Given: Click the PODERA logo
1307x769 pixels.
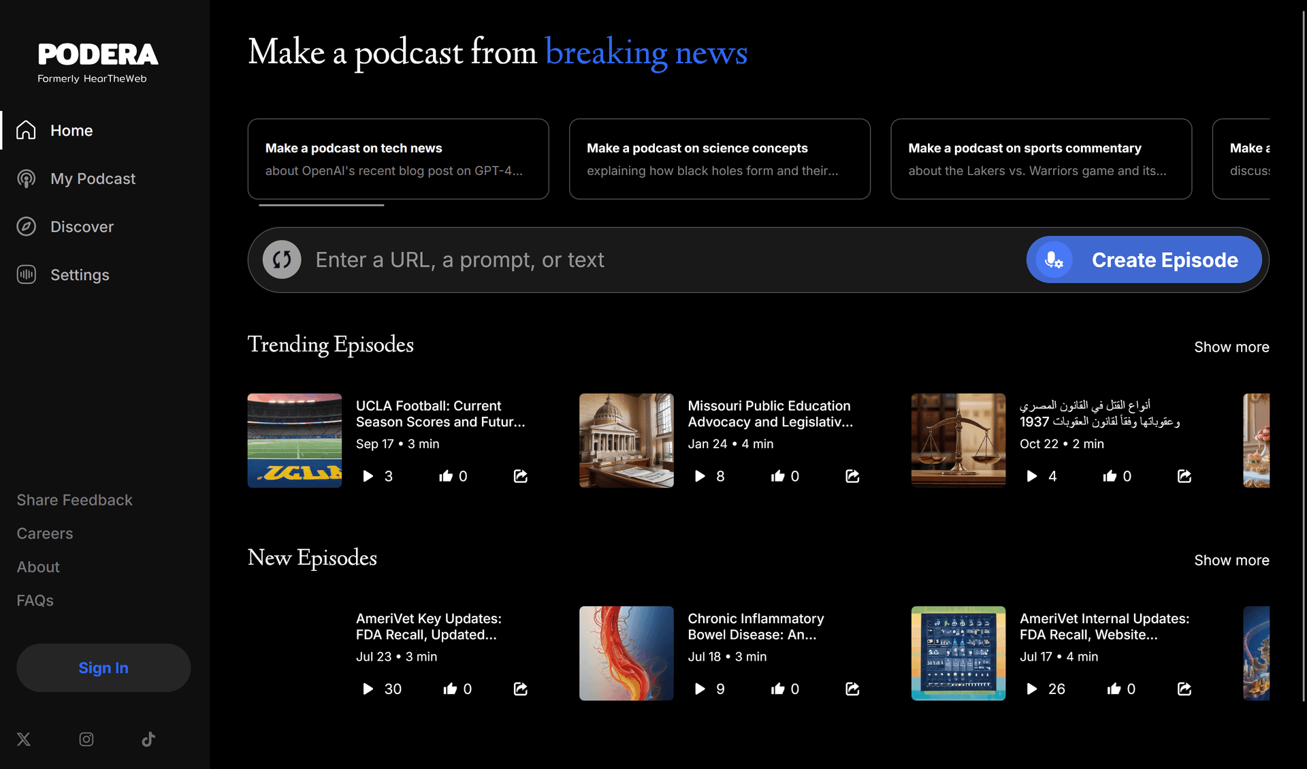Looking at the screenshot, I should click(x=98, y=63).
